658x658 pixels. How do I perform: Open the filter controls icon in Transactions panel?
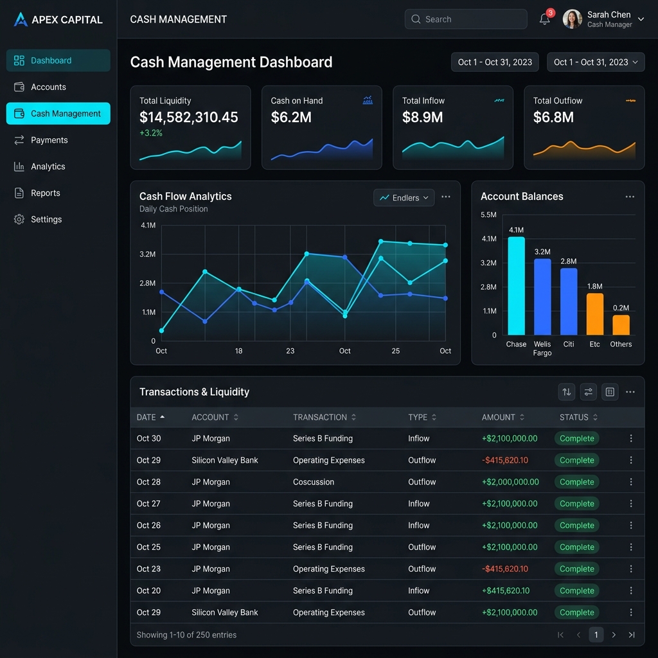tap(588, 392)
